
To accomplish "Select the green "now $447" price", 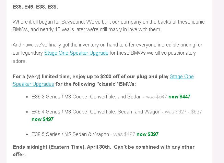I will (x=179, y=97).
